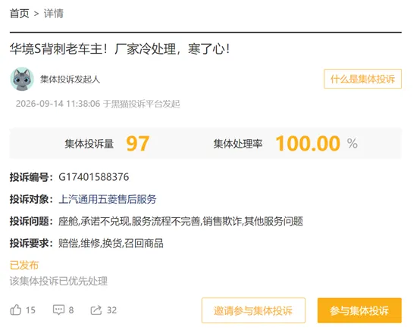
Task: Click the 集体处理率 100.00 value
Action: pos(308,143)
